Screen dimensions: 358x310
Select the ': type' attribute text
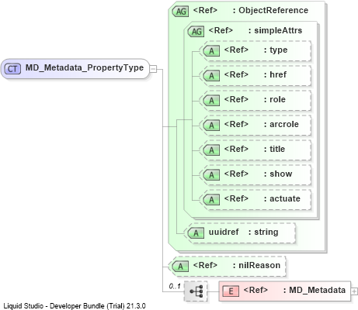click(x=276, y=50)
